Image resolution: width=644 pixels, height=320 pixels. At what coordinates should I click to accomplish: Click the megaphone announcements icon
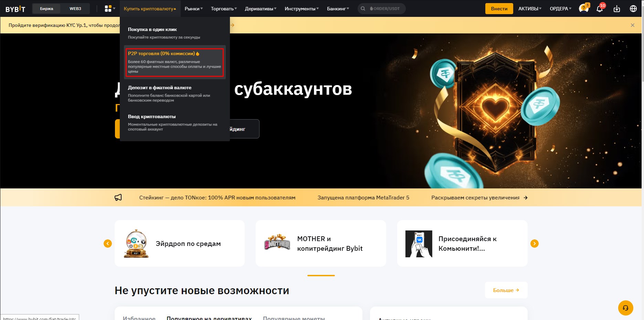[x=118, y=197]
